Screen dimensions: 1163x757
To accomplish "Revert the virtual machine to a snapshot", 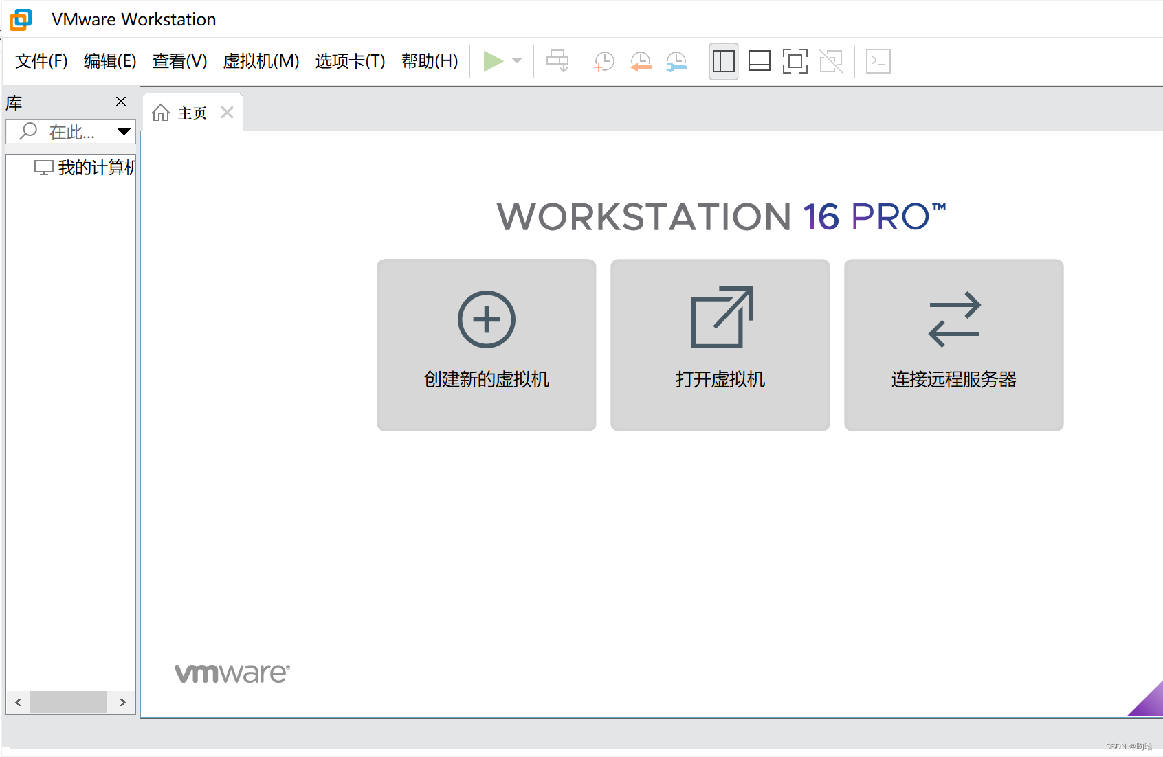I will 640,61.
